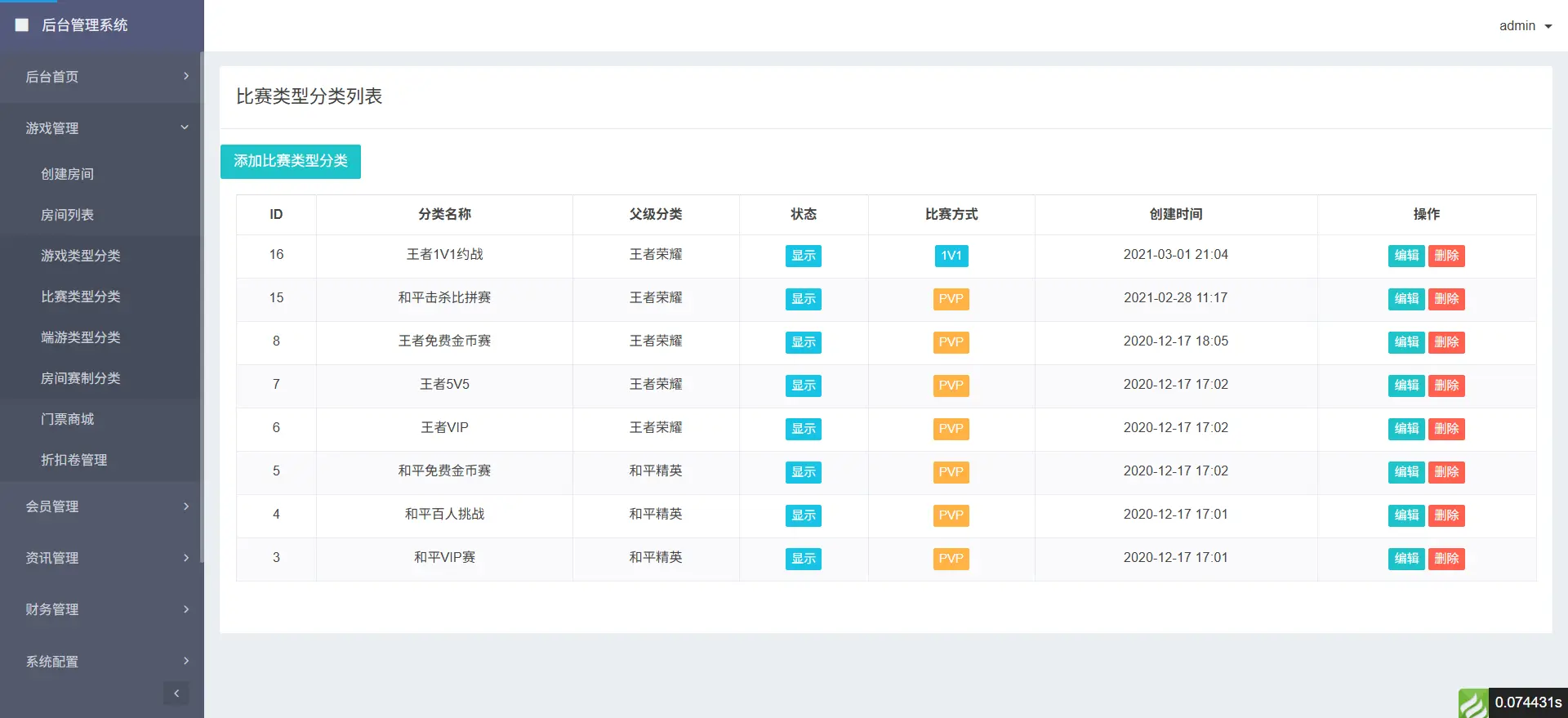Open the admin user dropdown
This screenshot has width=1568, height=718.
tap(1526, 26)
